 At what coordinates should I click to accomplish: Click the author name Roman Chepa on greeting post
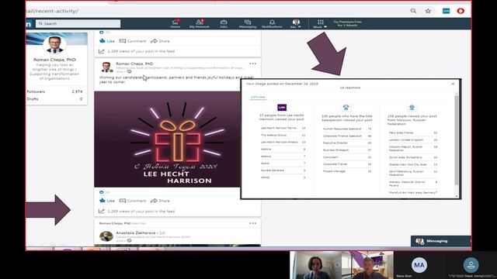point(134,64)
